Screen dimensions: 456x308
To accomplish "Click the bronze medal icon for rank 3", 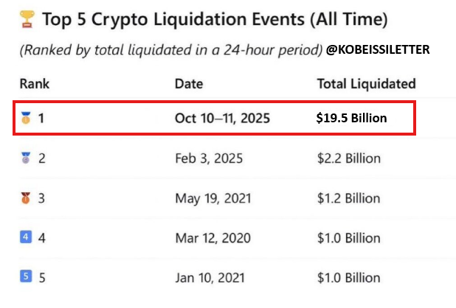I will click(x=27, y=198).
